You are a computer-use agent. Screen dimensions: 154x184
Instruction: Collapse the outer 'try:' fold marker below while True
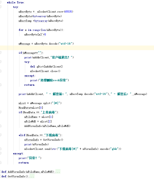[x=1, y=7]
